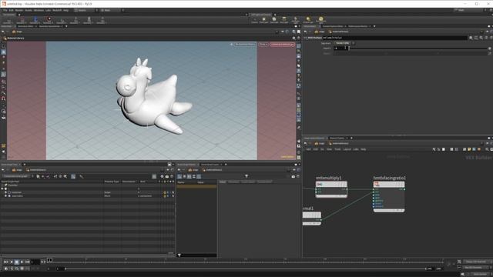Expand the row above materials in the tree
Screen dimensions: 493x277
tap(5, 192)
